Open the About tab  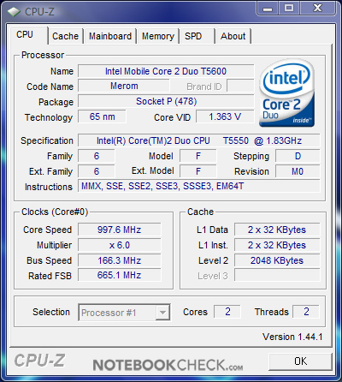pos(233,36)
